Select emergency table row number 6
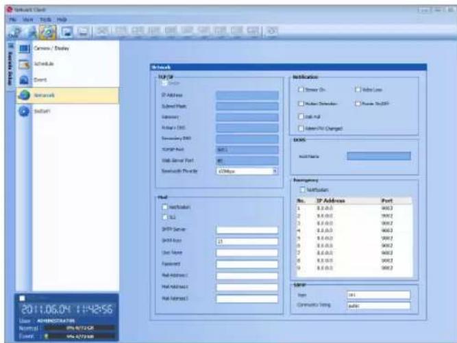 354,246
